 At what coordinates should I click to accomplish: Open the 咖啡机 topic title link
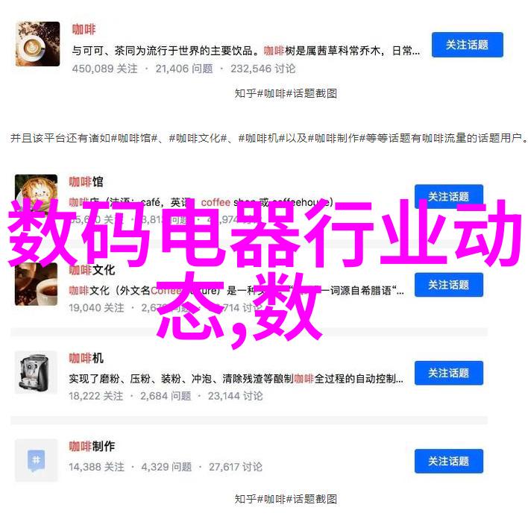coord(87,358)
